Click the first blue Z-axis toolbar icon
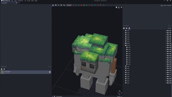172x97 pixels. (x=79, y=5)
